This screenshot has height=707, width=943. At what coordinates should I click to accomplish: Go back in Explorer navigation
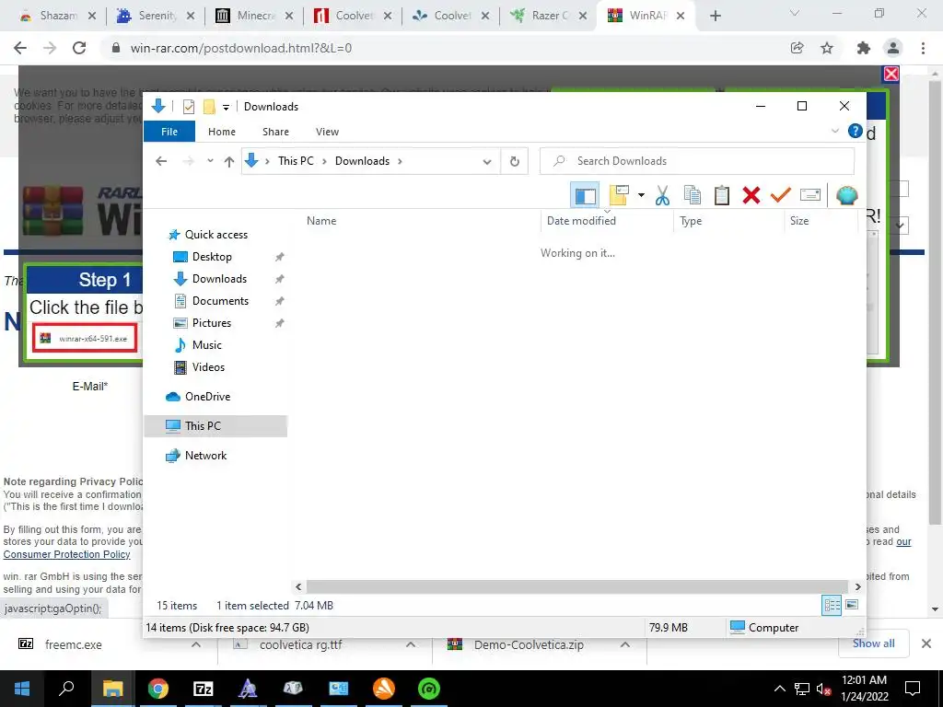point(161,161)
